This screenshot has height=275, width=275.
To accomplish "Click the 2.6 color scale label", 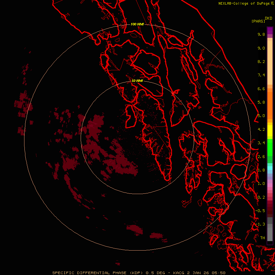I will 261,157.
